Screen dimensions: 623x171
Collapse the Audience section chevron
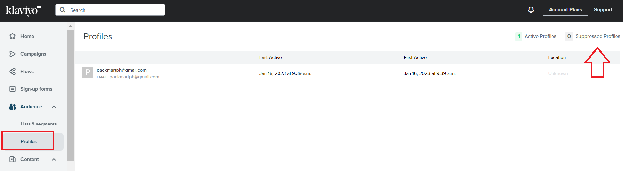coord(54,107)
